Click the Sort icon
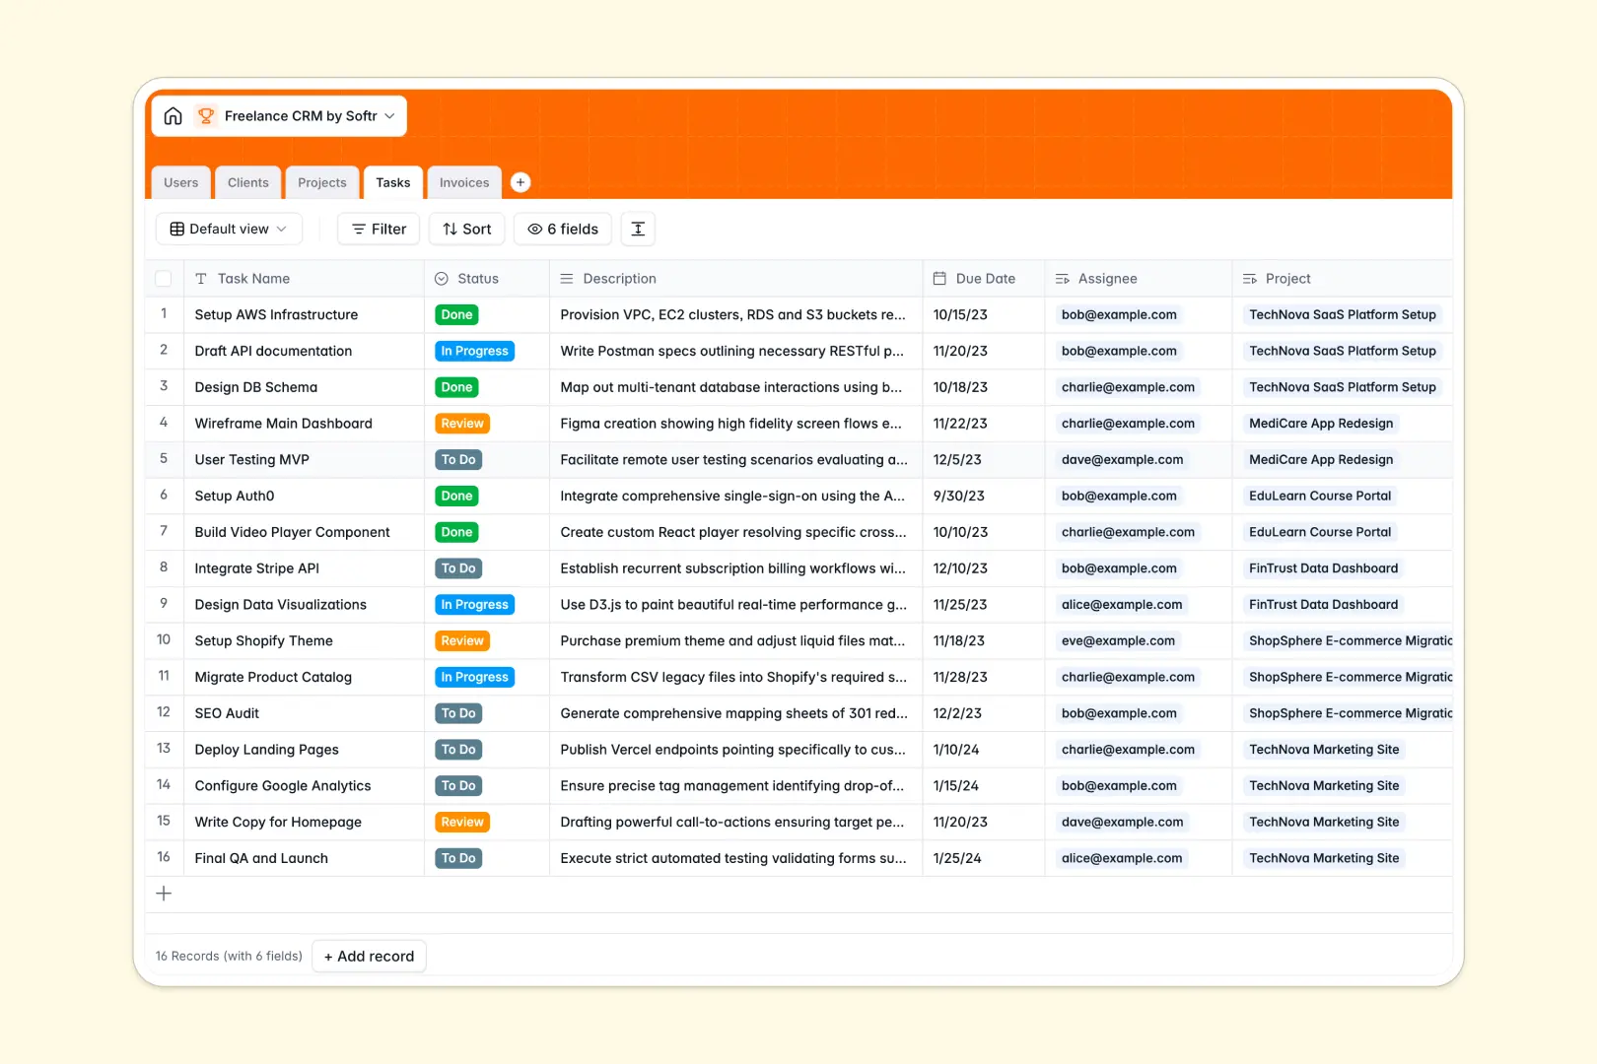The height and width of the screenshot is (1064, 1597). coord(451,229)
